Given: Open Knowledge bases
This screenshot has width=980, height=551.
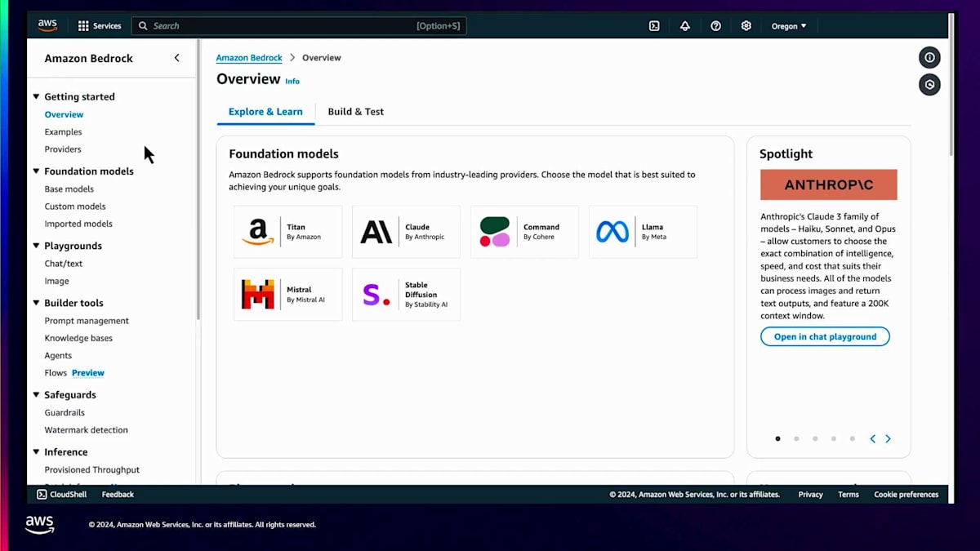Looking at the screenshot, I should 78,338.
